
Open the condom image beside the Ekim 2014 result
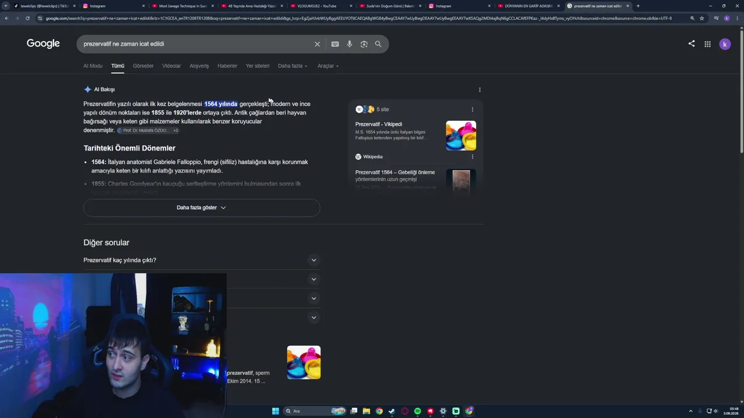[x=303, y=362]
